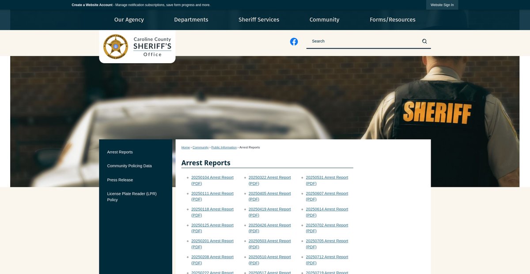530x274 pixels.
Task: Open the 20250111 Arrest Report PDF
Action: coord(212,196)
